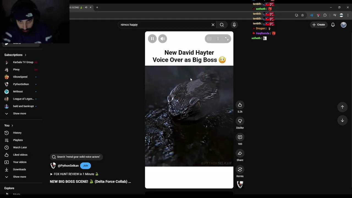This screenshot has height=198, width=352.
Task: Toggle captions on the Shorts player
Action: pos(209,39)
